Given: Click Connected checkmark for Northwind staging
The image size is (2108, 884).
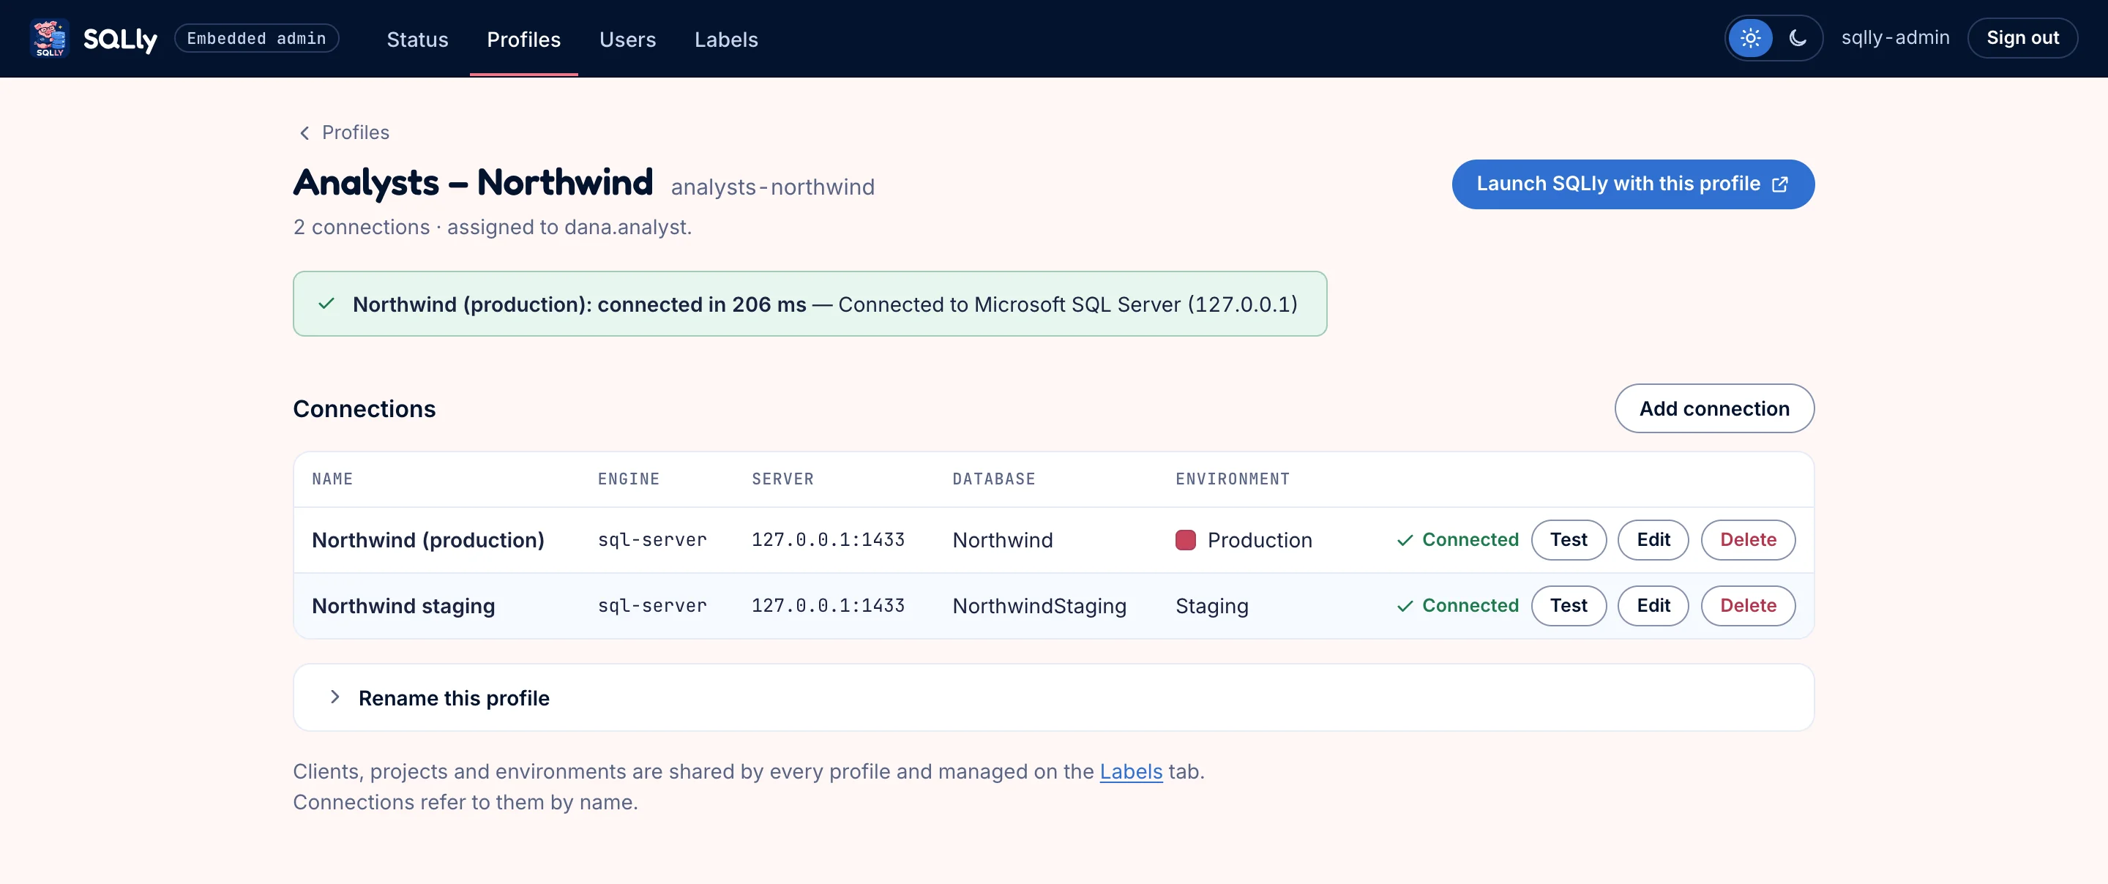Looking at the screenshot, I should tap(1405, 606).
